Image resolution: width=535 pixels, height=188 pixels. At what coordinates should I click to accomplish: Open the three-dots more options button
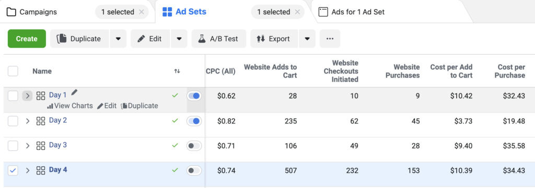pyautogui.click(x=330, y=39)
